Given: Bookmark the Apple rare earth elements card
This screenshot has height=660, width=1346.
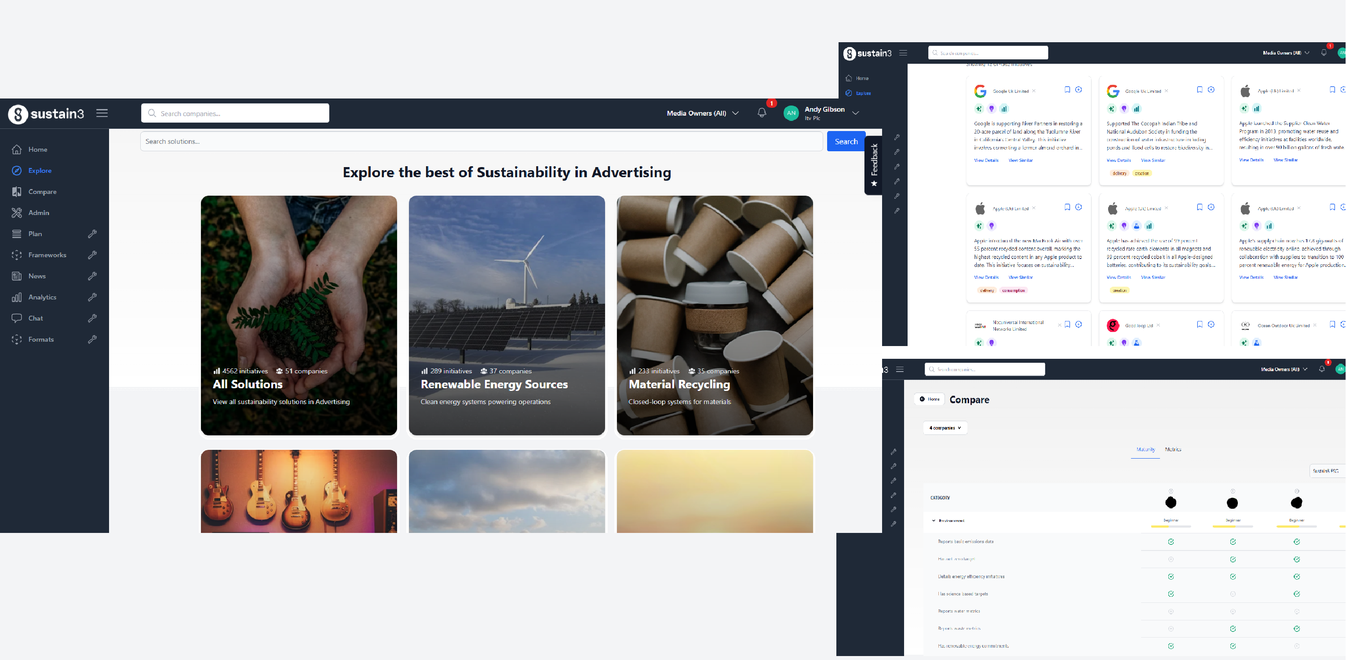Looking at the screenshot, I should coord(1199,207).
